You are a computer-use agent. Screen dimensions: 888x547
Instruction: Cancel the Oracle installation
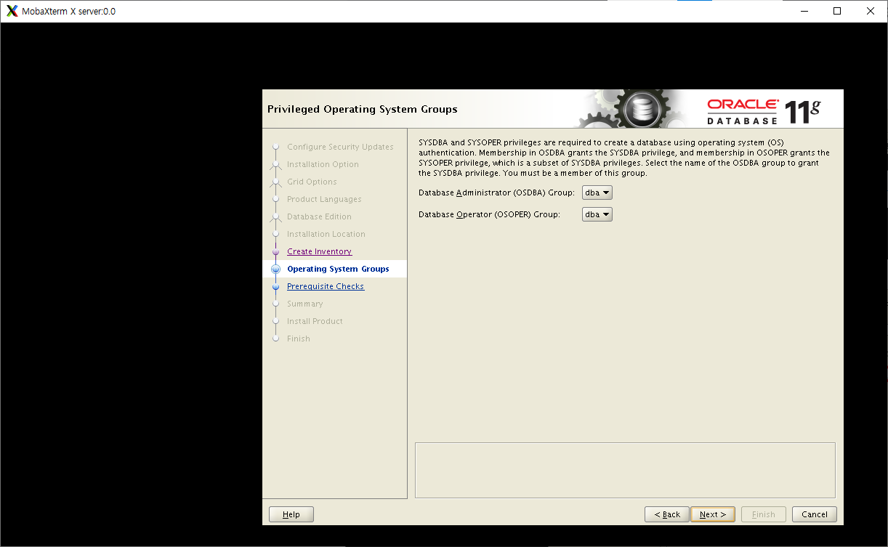815,514
